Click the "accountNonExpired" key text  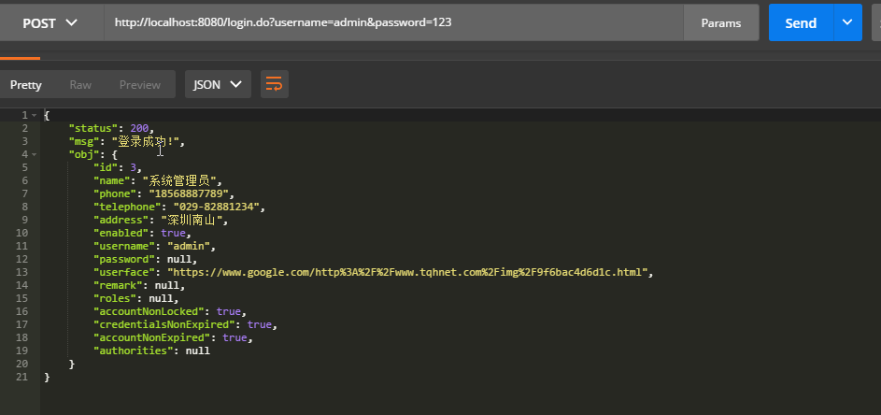pyautogui.click(x=151, y=337)
